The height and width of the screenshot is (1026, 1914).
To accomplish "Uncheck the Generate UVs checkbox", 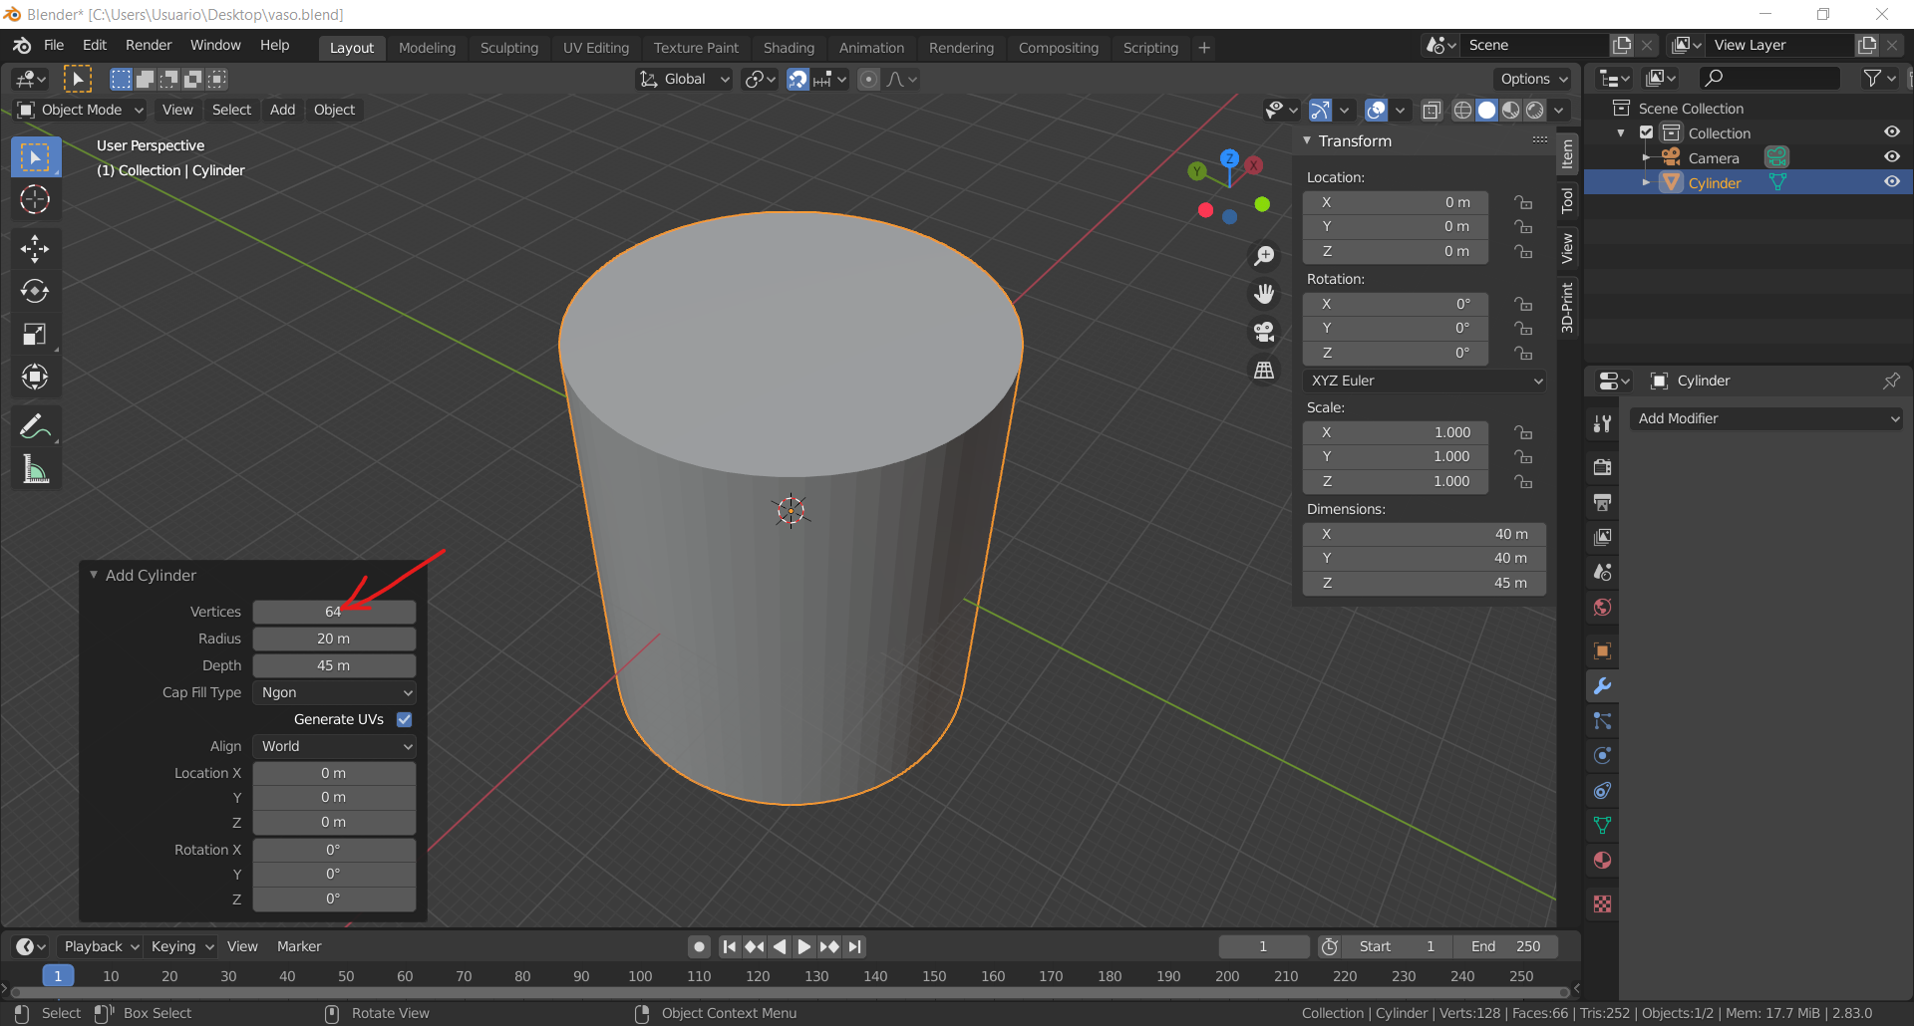I will [x=405, y=719].
